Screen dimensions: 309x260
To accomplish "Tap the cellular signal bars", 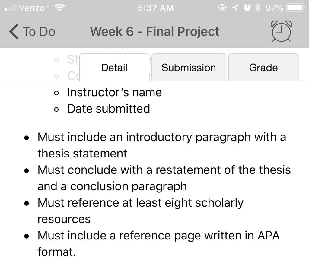I will click(x=11, y=8).
